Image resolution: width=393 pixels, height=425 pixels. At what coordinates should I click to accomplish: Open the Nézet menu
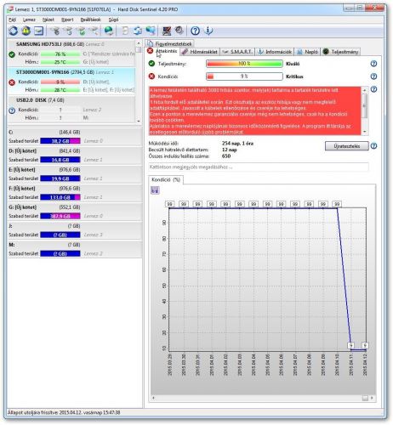pyautogui.click(x=48, y=20)
